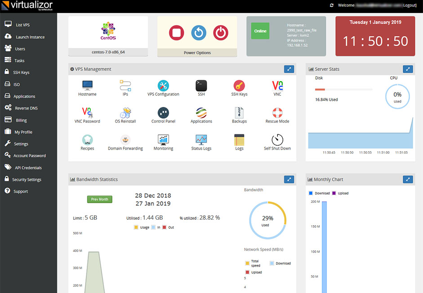Open the VNC icon in VPS Management
This screenshot has width=423, height=293.
click(x=277, y=85)
